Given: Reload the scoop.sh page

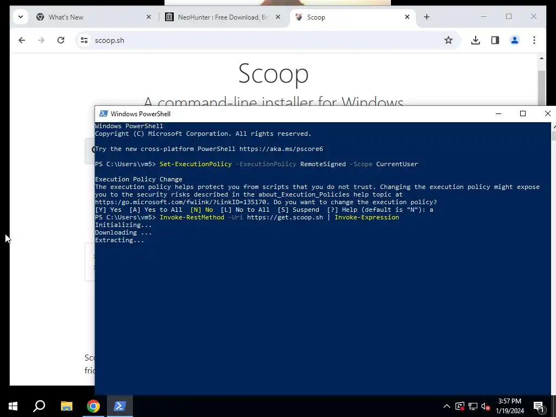Looking at the screenshot, I should (61, 40).
